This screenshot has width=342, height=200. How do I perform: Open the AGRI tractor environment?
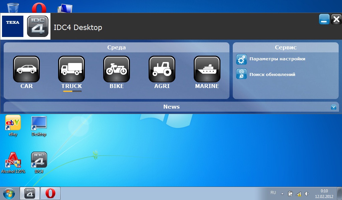click(162, 69)
